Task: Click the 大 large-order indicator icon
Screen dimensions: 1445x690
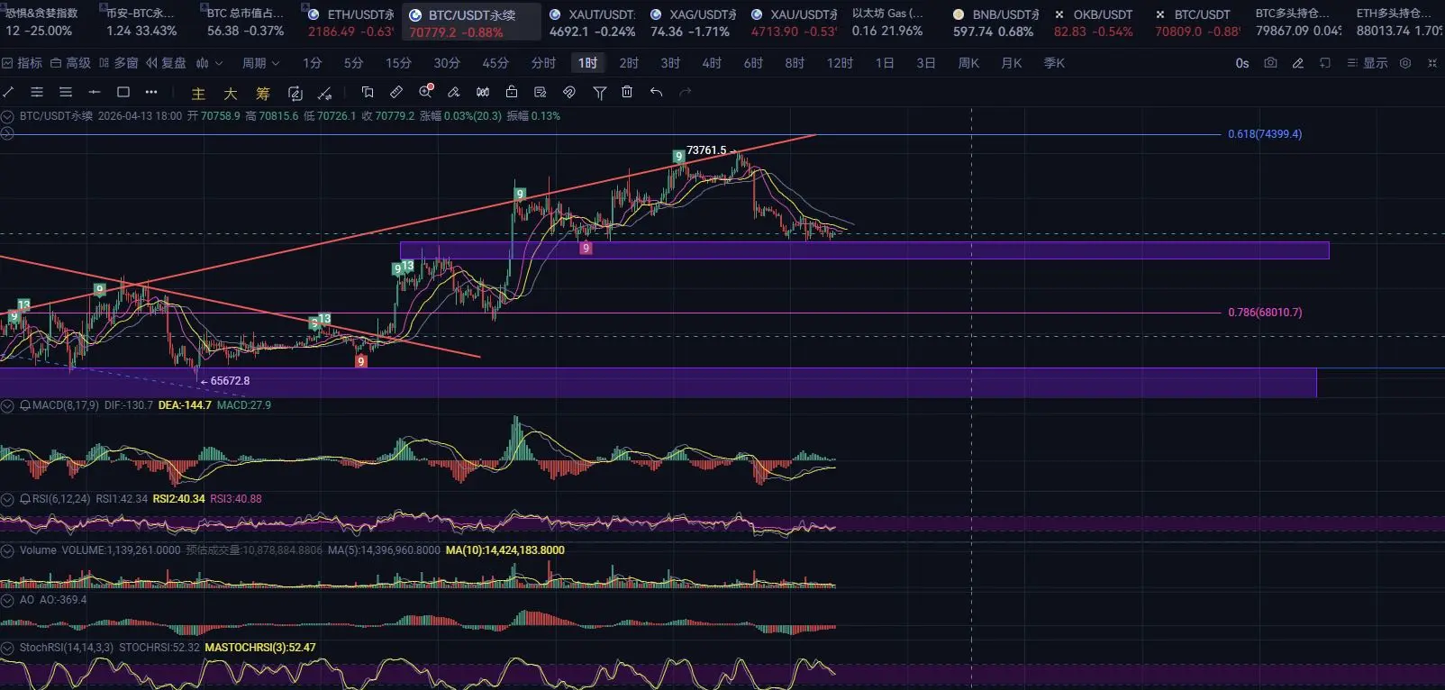Action: click(x=231, y=93)
